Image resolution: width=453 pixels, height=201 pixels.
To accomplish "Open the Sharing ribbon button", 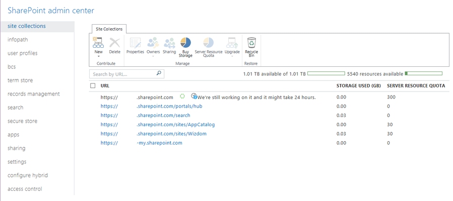I will click(x=169, y=46).
